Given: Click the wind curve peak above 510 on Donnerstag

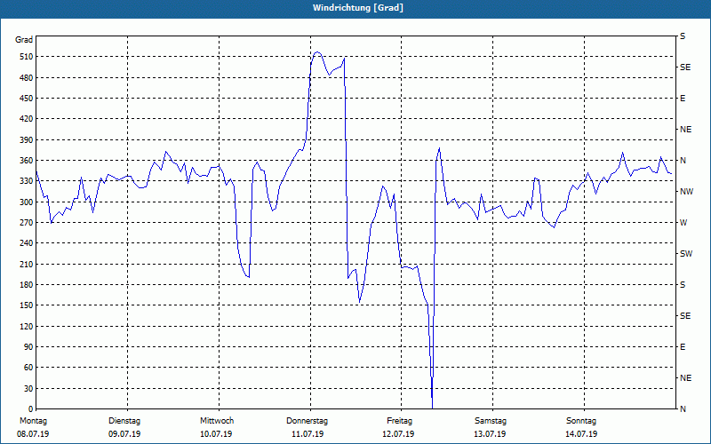Looking at the screenshot, I should coord(317,52).
